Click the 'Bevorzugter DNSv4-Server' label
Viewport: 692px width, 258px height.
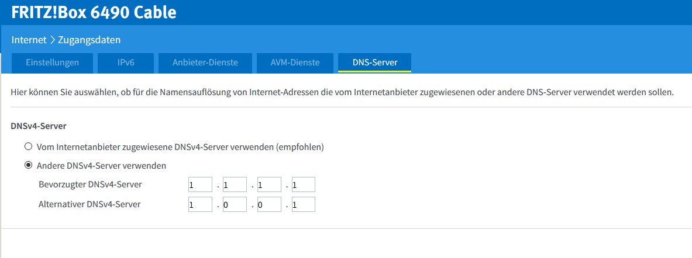90,185
